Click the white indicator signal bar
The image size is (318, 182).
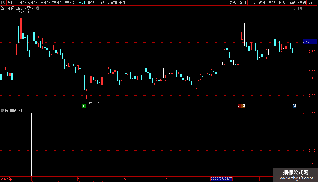32,144
